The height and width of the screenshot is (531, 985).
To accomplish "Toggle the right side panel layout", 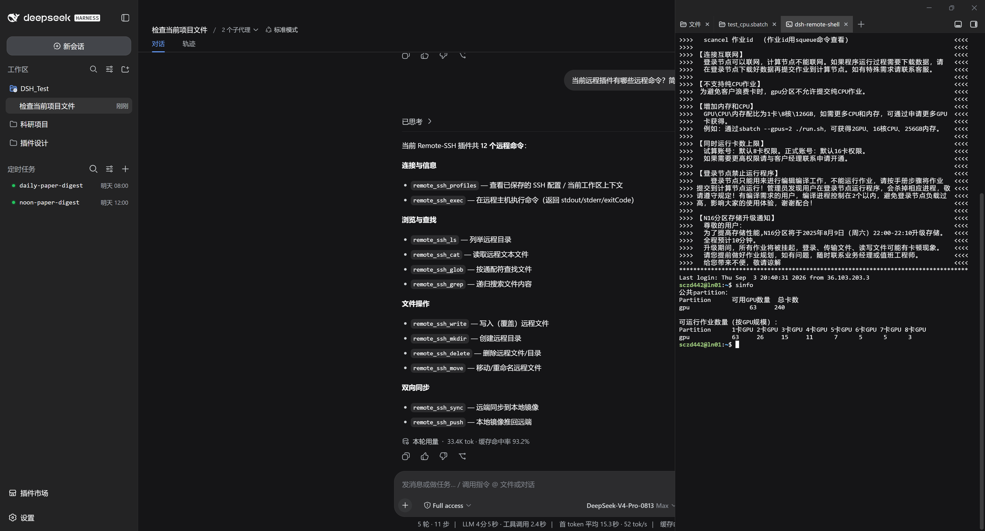I will click(x=974, y=24).
